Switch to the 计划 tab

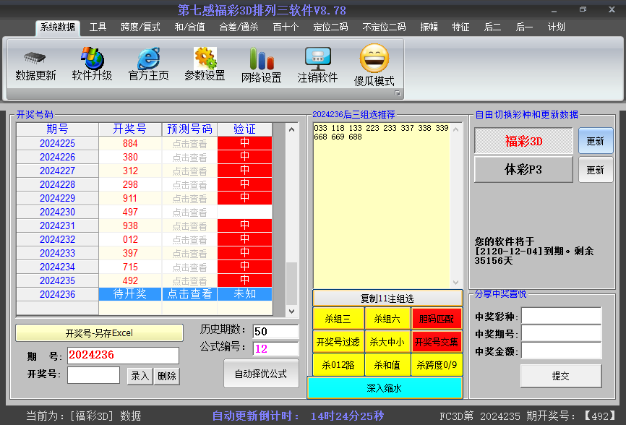[556, 27]
